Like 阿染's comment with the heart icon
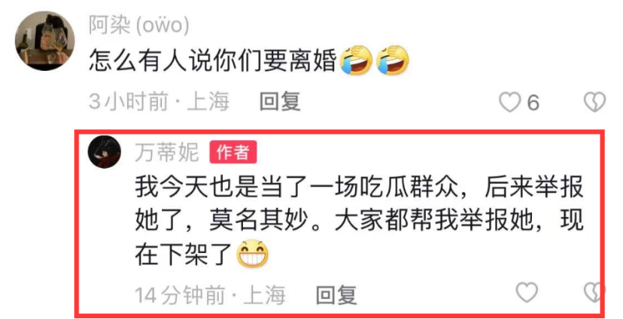Viewport: 623px width, 319px height. pyautogui.click(x=510, y=102)
